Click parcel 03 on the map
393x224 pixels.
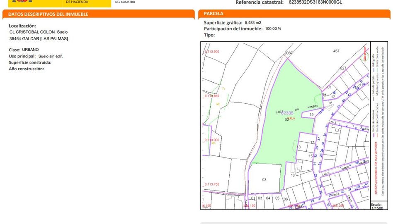point(264,179)
